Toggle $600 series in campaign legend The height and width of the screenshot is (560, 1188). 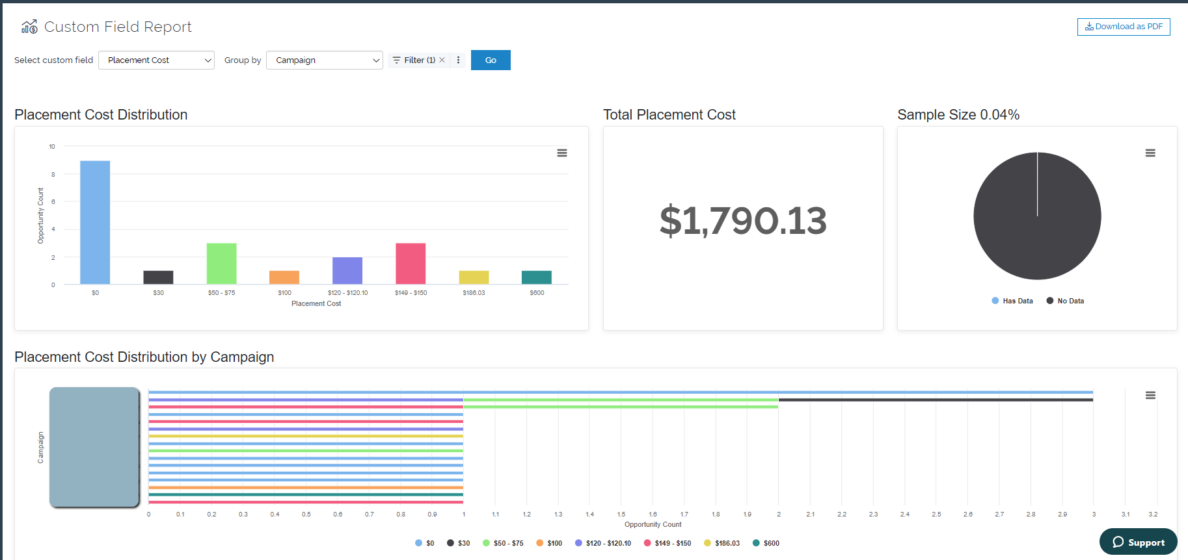tap(766, 543)
